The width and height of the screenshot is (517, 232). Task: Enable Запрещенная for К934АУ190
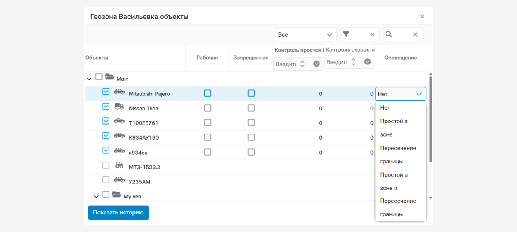click(251, 137)
